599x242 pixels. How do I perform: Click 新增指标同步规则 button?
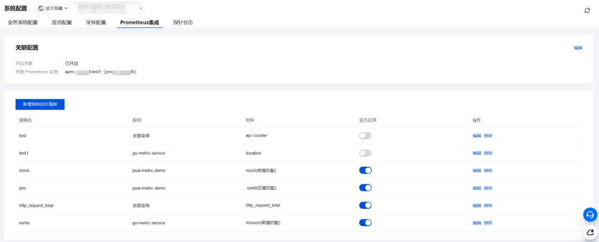40,104
